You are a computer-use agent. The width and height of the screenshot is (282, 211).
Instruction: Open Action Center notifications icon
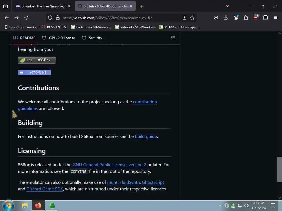click(x=273, y=206)
